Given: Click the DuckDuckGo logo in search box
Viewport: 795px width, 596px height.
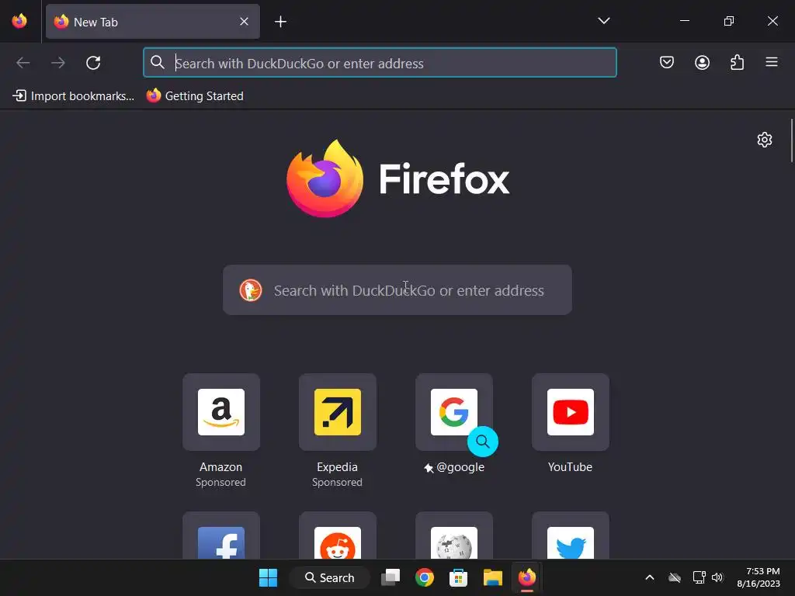Looking at the screenshot, I should tap(251, 290).
